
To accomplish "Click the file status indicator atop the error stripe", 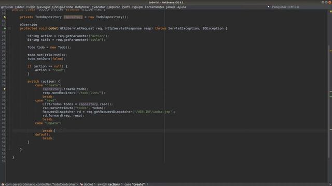I will 331,11.
